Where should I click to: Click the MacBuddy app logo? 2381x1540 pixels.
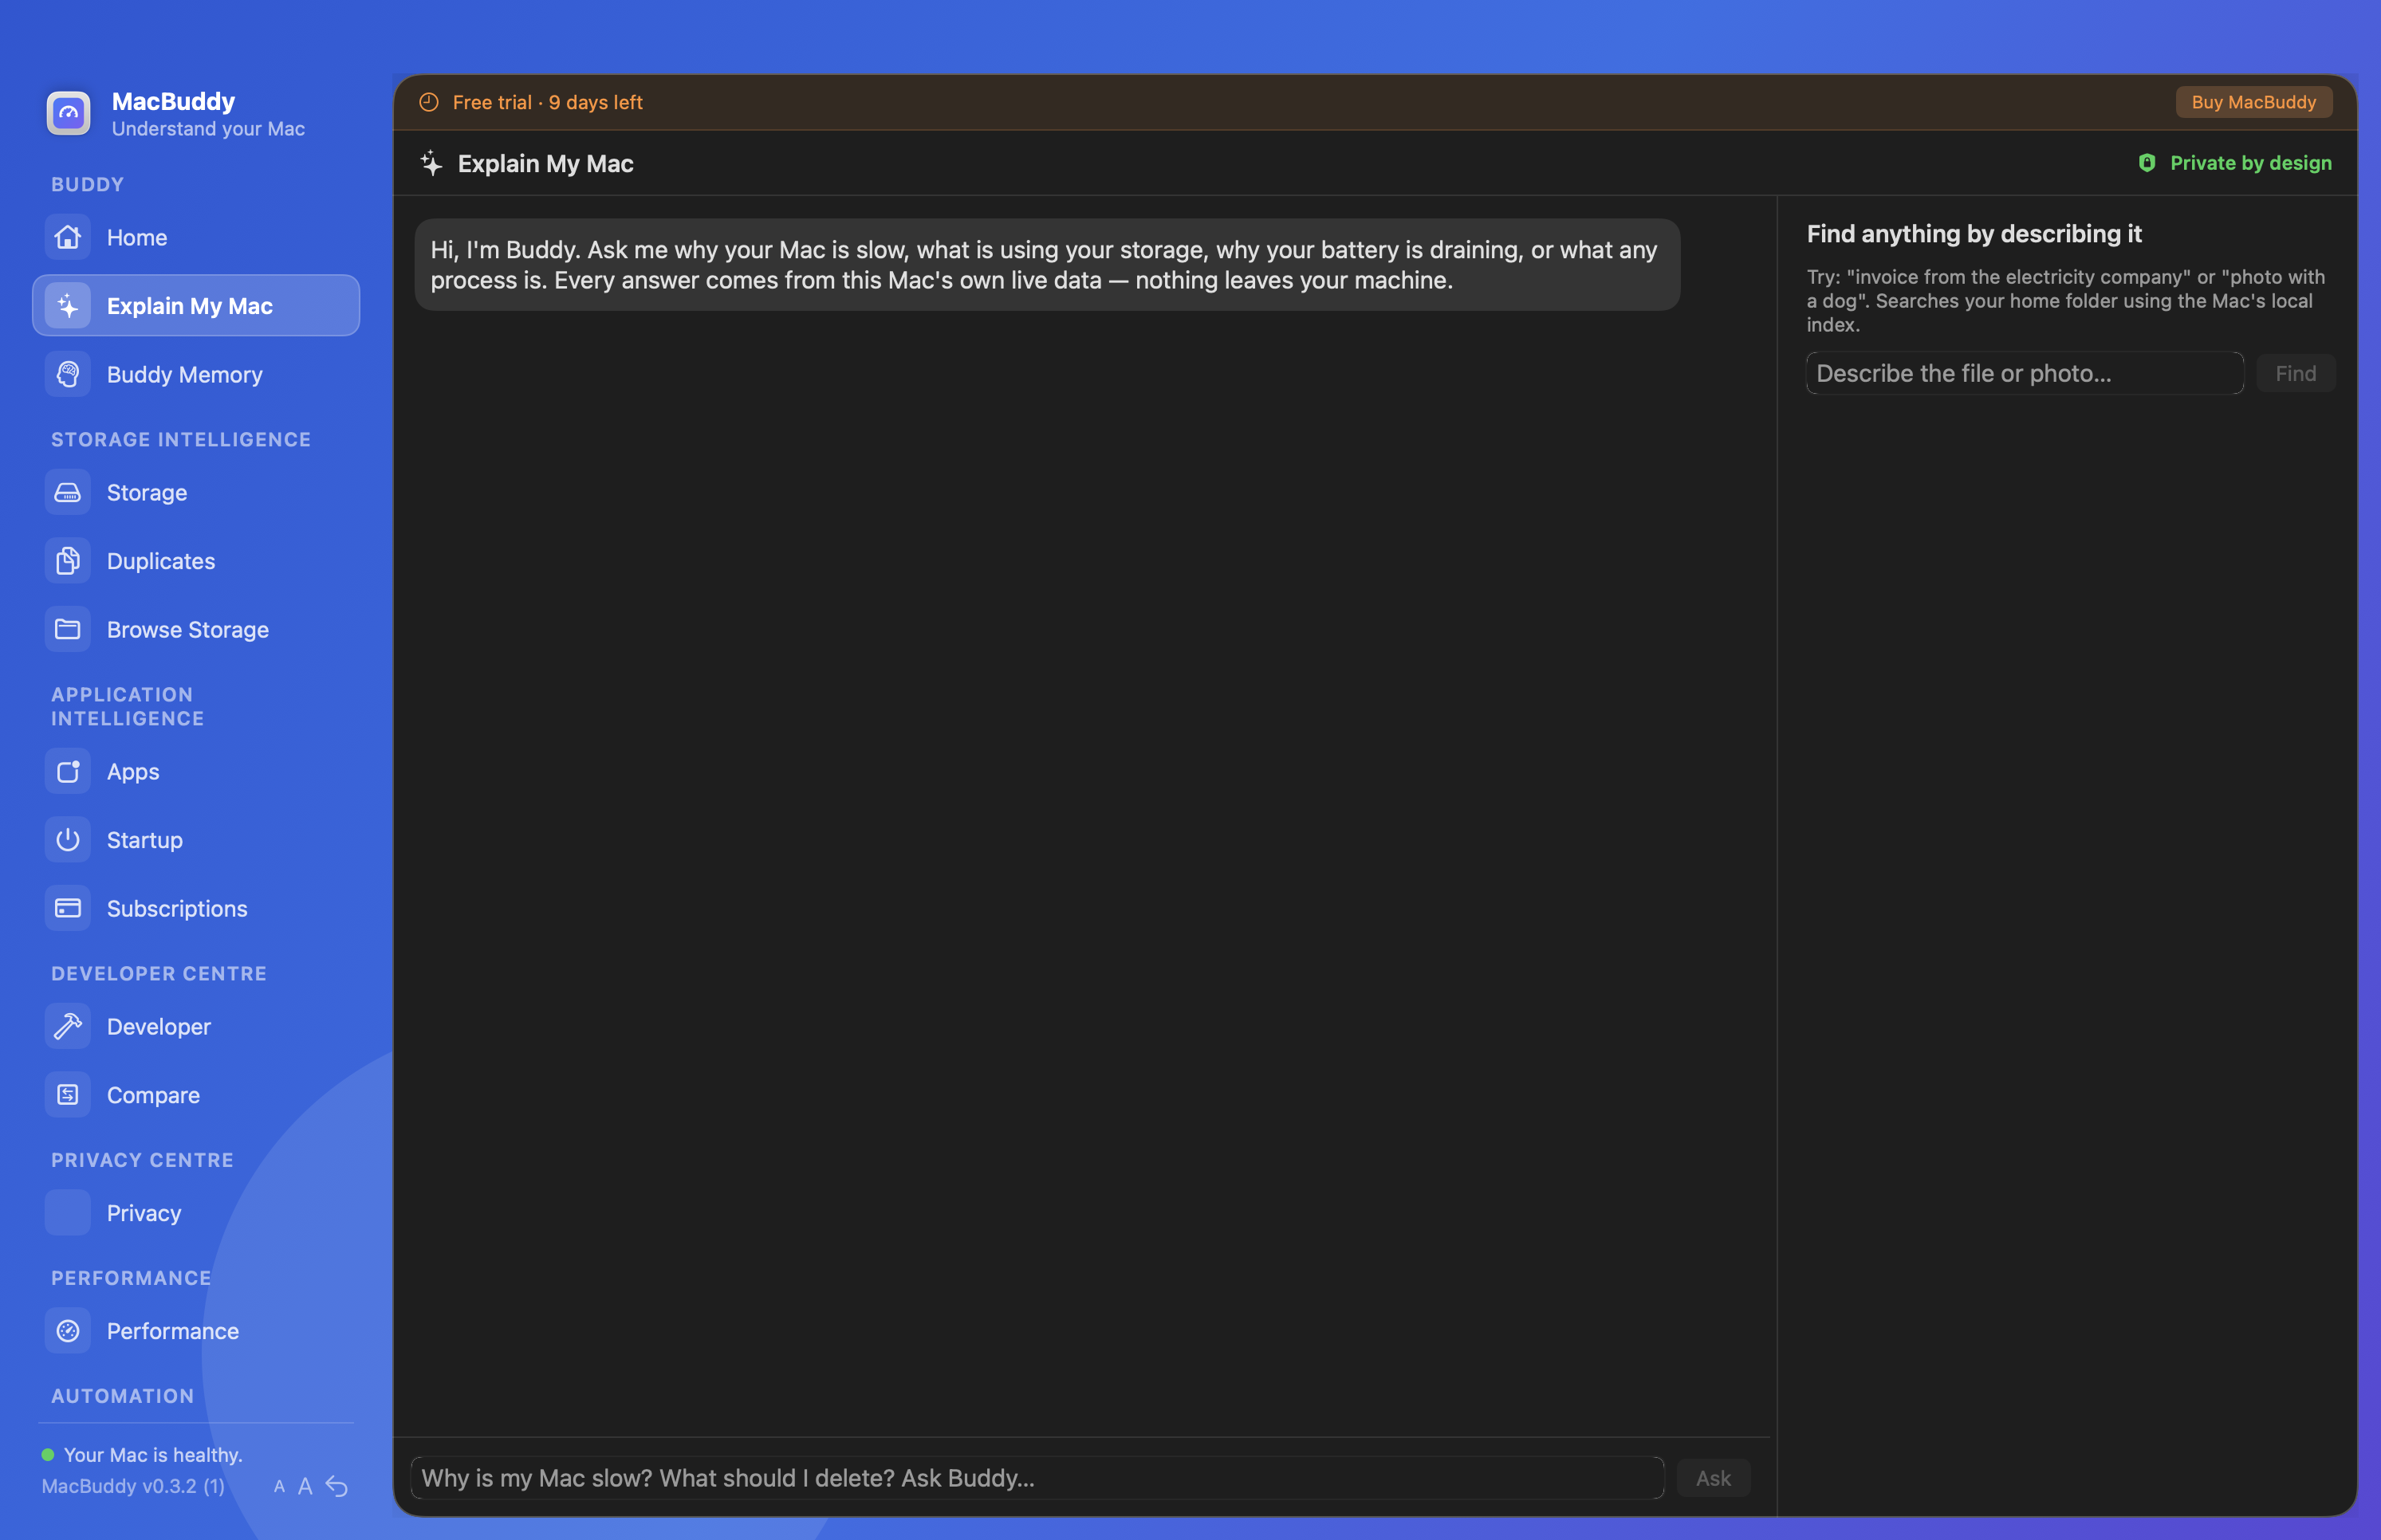68,113
